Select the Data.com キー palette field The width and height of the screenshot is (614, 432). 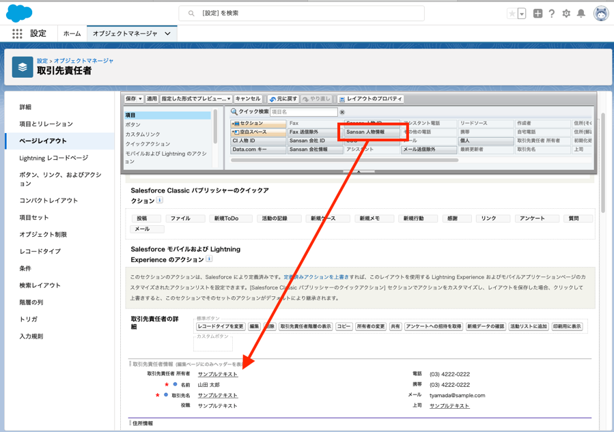click(258, 149)
